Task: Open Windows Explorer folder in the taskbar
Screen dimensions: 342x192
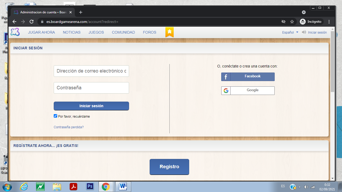Action: pyautogui.click(x=57, y=187)
